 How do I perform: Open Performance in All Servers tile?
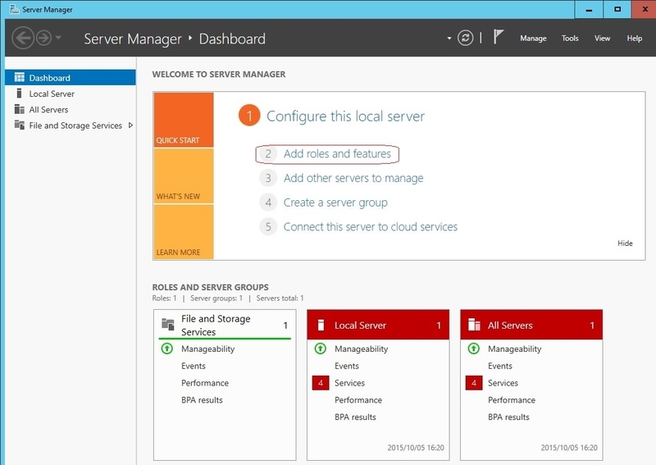[x=512, y=400]
